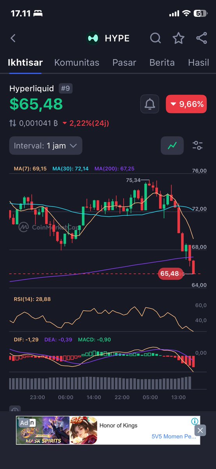Tap the Hyperliquid coin name
This screenshot has width=216, height=469.
click(32, 88)
